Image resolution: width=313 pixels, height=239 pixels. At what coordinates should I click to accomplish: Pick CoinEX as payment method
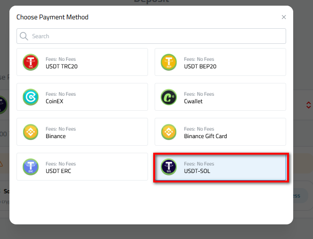pyautogui.click(x=82, y=97)
